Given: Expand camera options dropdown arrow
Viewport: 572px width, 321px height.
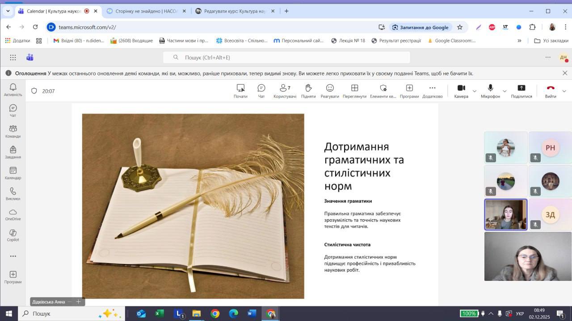Looking at the screenshot, I should (x=475, y=91).
